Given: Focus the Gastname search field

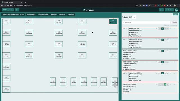Looking at the screenshot, I should coord(146,22).
